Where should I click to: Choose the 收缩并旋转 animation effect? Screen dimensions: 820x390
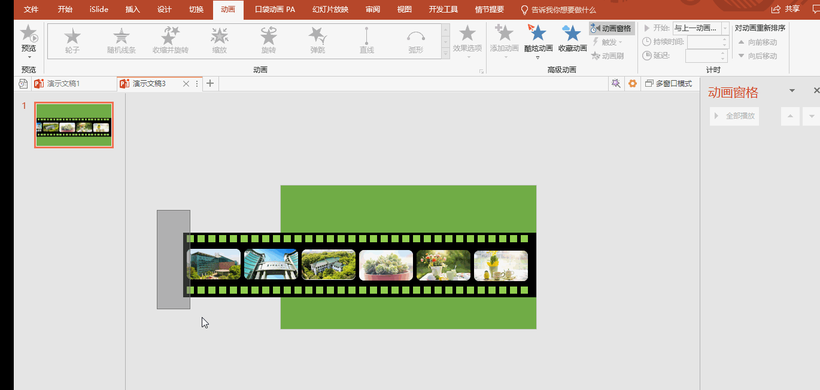tap(170, 40)
